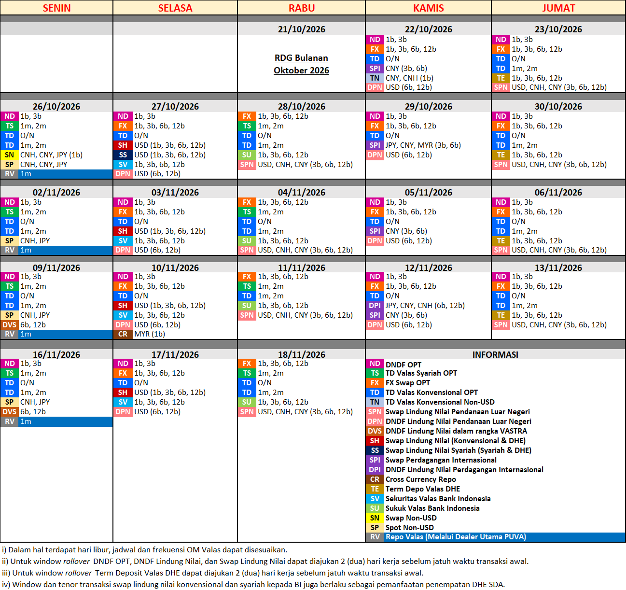Click the purple SPI badge in the legend
This screenshot has width=626, height=590.
(375, 460)
